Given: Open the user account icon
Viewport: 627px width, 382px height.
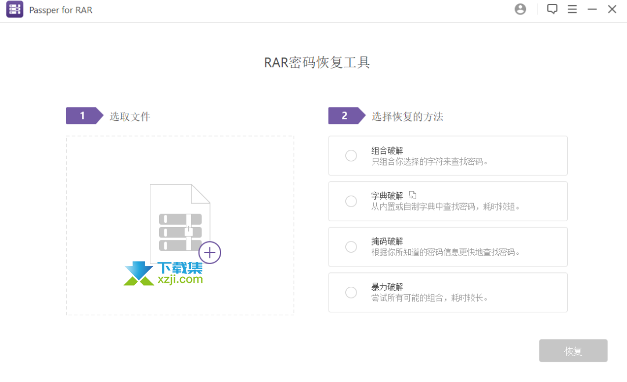Looking at the screenshot, I should [x=520, y=9].
